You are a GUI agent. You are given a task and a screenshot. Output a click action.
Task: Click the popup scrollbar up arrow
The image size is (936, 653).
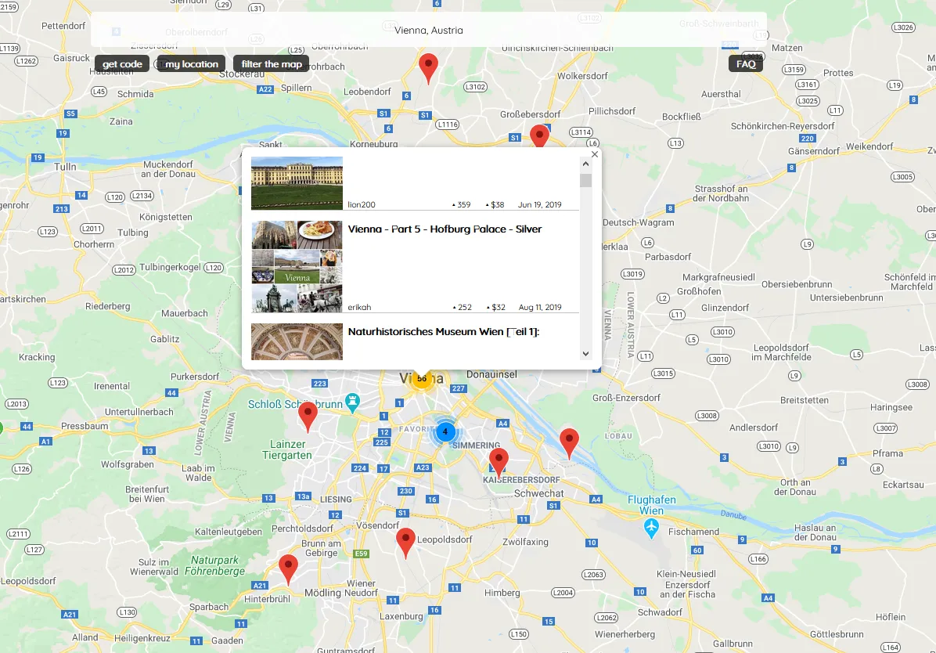pos(585,164)
